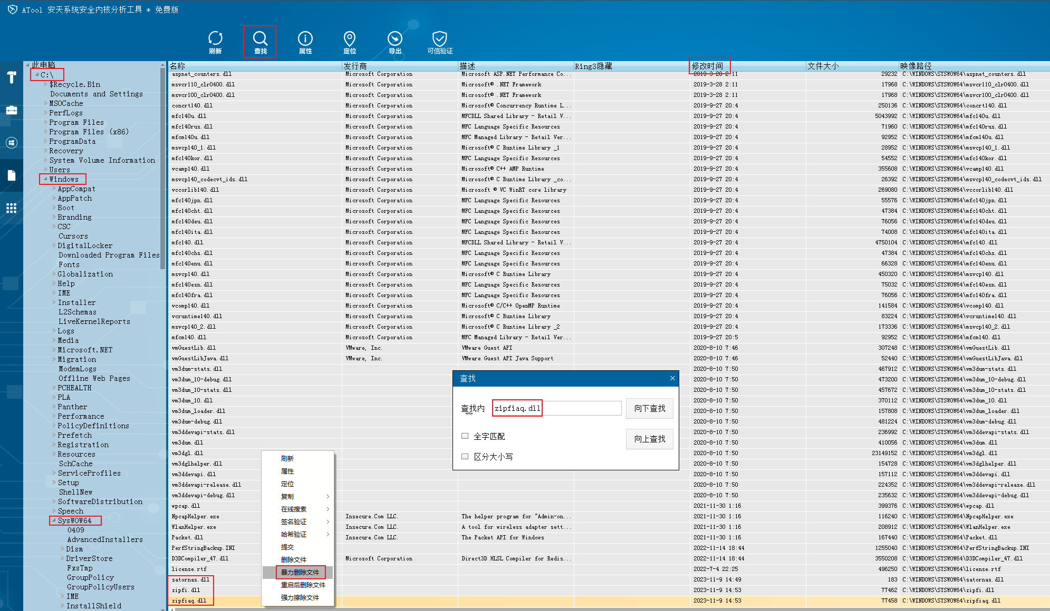
Task: Select the hammer tool sidebar icon
Action: [x=12, y=77]
